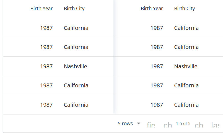Select California in the left table's last row
Screen dimensions: 223x133
pyautogui.click(x=76, y=105)
